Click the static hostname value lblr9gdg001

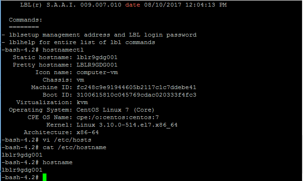coord(97,57)
